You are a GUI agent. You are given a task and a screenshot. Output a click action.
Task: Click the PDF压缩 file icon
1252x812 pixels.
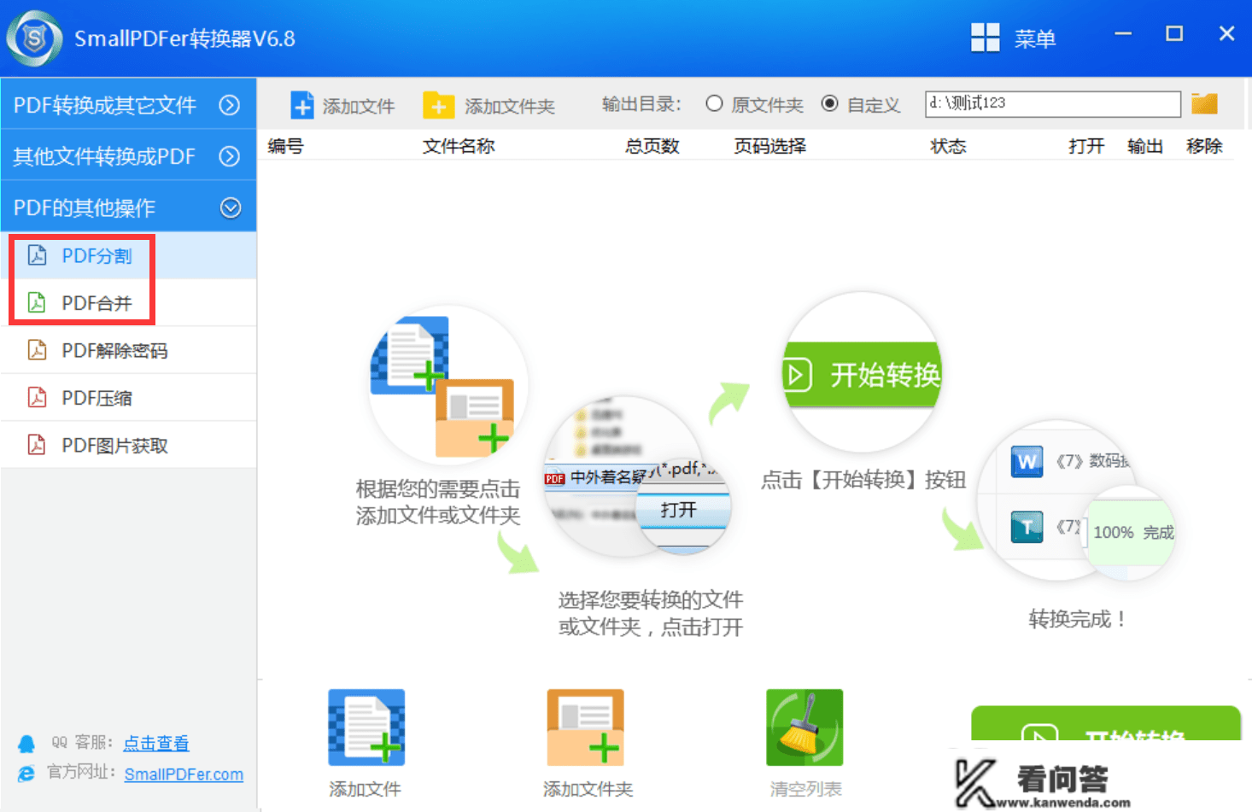point(37,397)
